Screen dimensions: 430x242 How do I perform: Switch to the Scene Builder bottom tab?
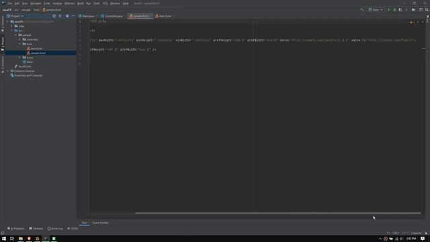[100, 223]
